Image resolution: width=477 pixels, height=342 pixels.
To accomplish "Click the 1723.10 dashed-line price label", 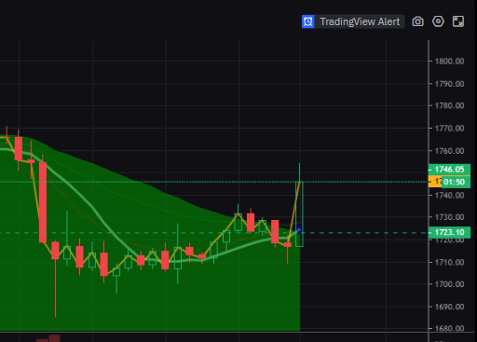I will (449, 232).
